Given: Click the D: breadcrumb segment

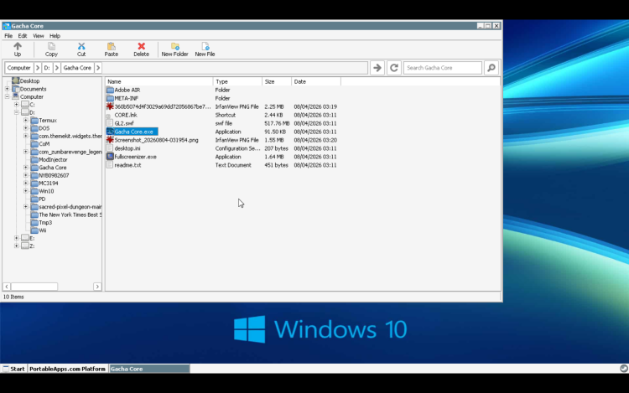Looking at the screenshot, I should click(47, 68).
